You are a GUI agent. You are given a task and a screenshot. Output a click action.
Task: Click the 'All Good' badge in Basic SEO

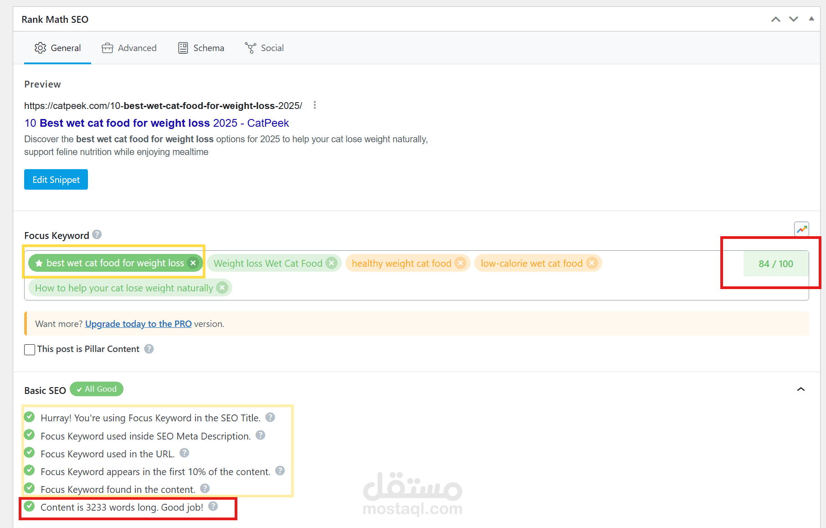click(x=97, y=389)
